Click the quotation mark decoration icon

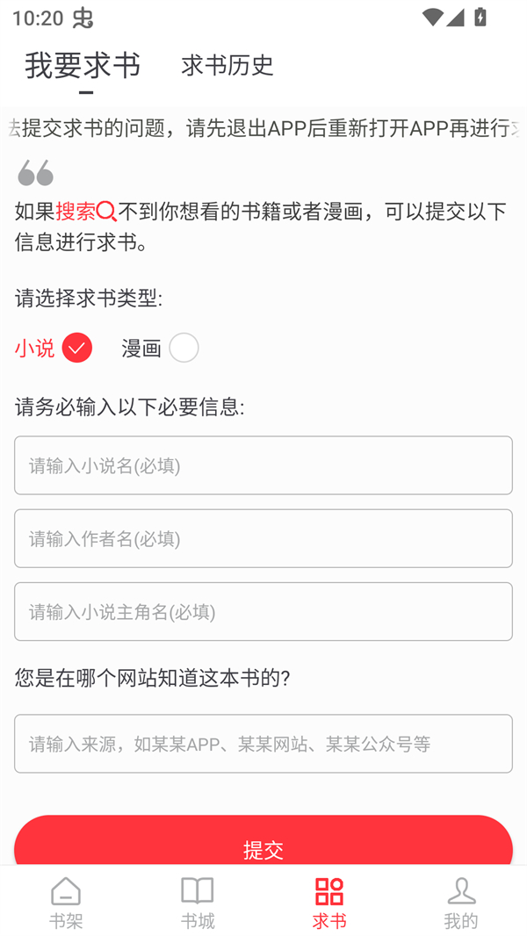(x=35, y=174)
